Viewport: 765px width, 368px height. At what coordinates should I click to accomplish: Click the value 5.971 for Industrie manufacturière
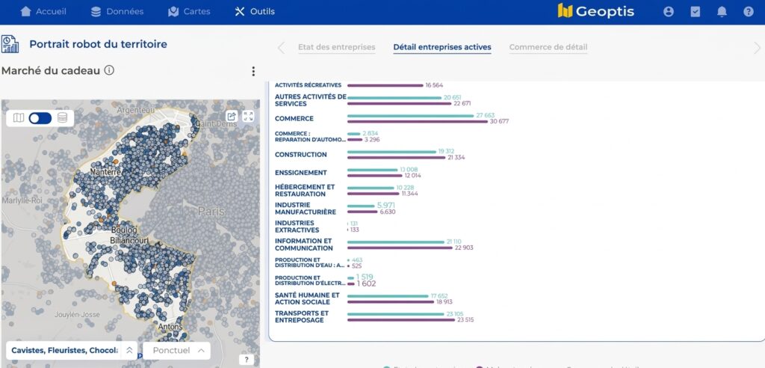point(386,205)
